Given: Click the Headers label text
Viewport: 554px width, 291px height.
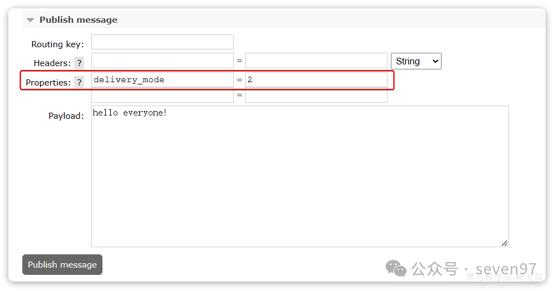Looking at the screenshot, I should point(52,63).
